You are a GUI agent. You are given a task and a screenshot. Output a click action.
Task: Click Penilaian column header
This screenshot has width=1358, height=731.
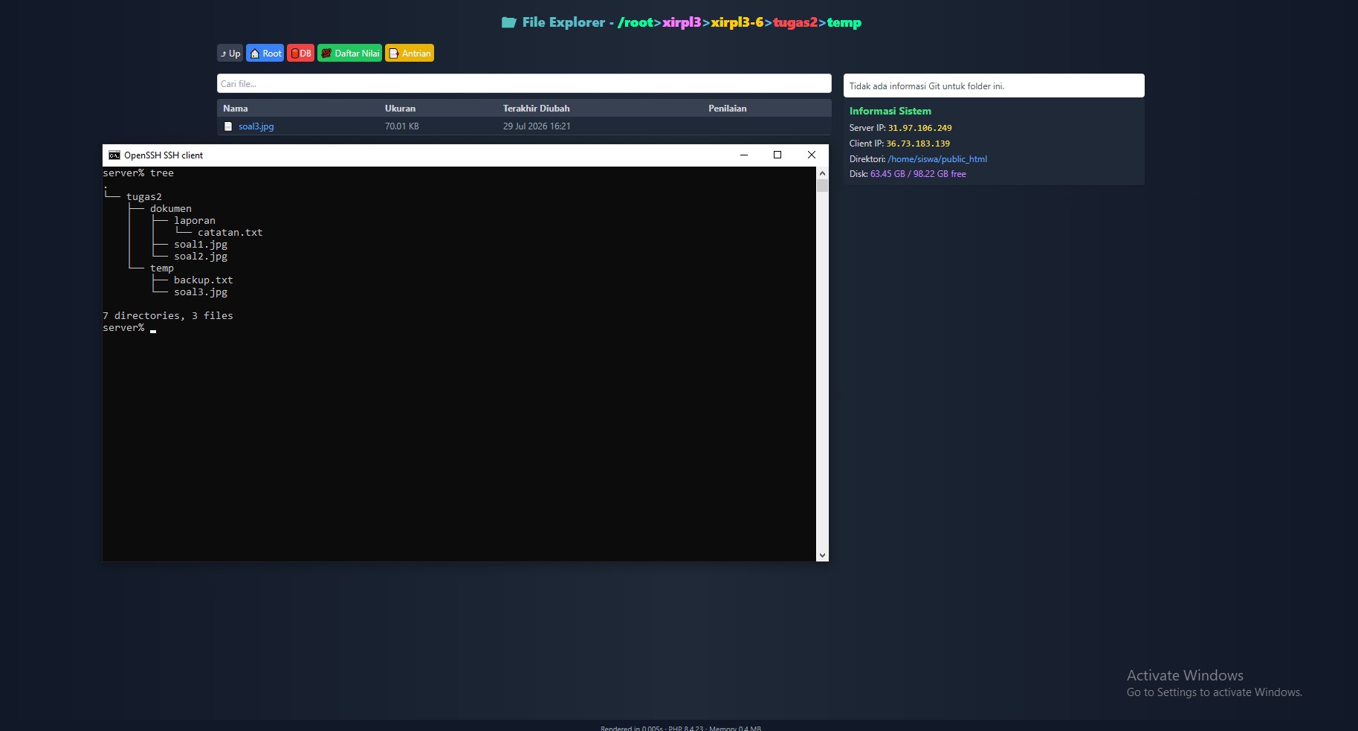tap(727, 109)
